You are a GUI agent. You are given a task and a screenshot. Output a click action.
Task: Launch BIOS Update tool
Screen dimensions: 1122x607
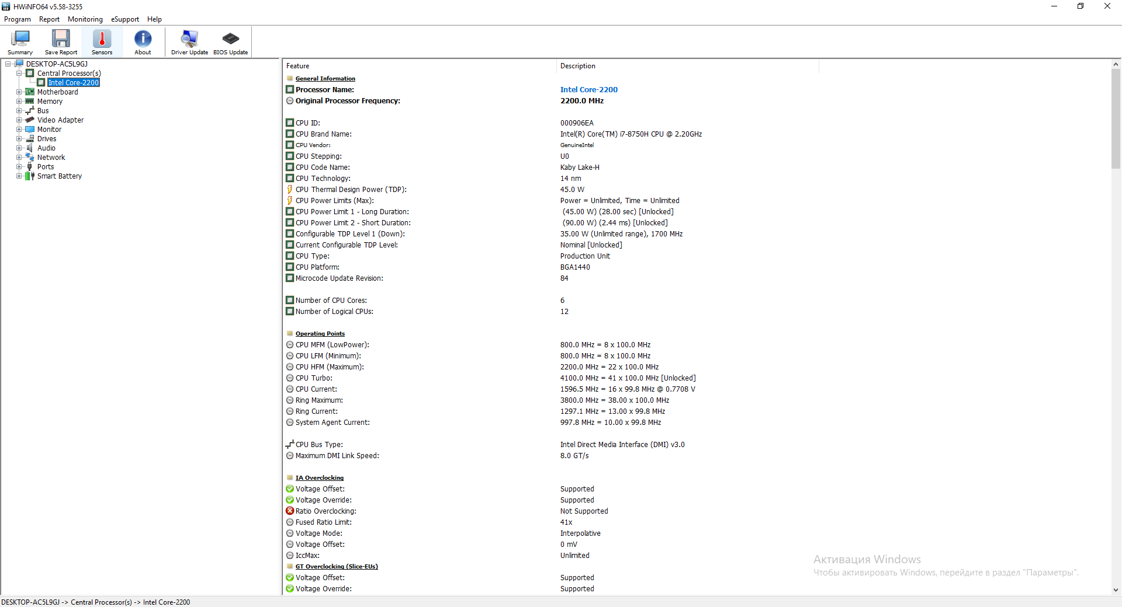230,42
